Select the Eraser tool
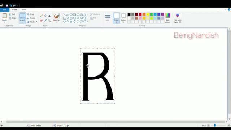Screen dimensions: 231x130 (42, 21)
